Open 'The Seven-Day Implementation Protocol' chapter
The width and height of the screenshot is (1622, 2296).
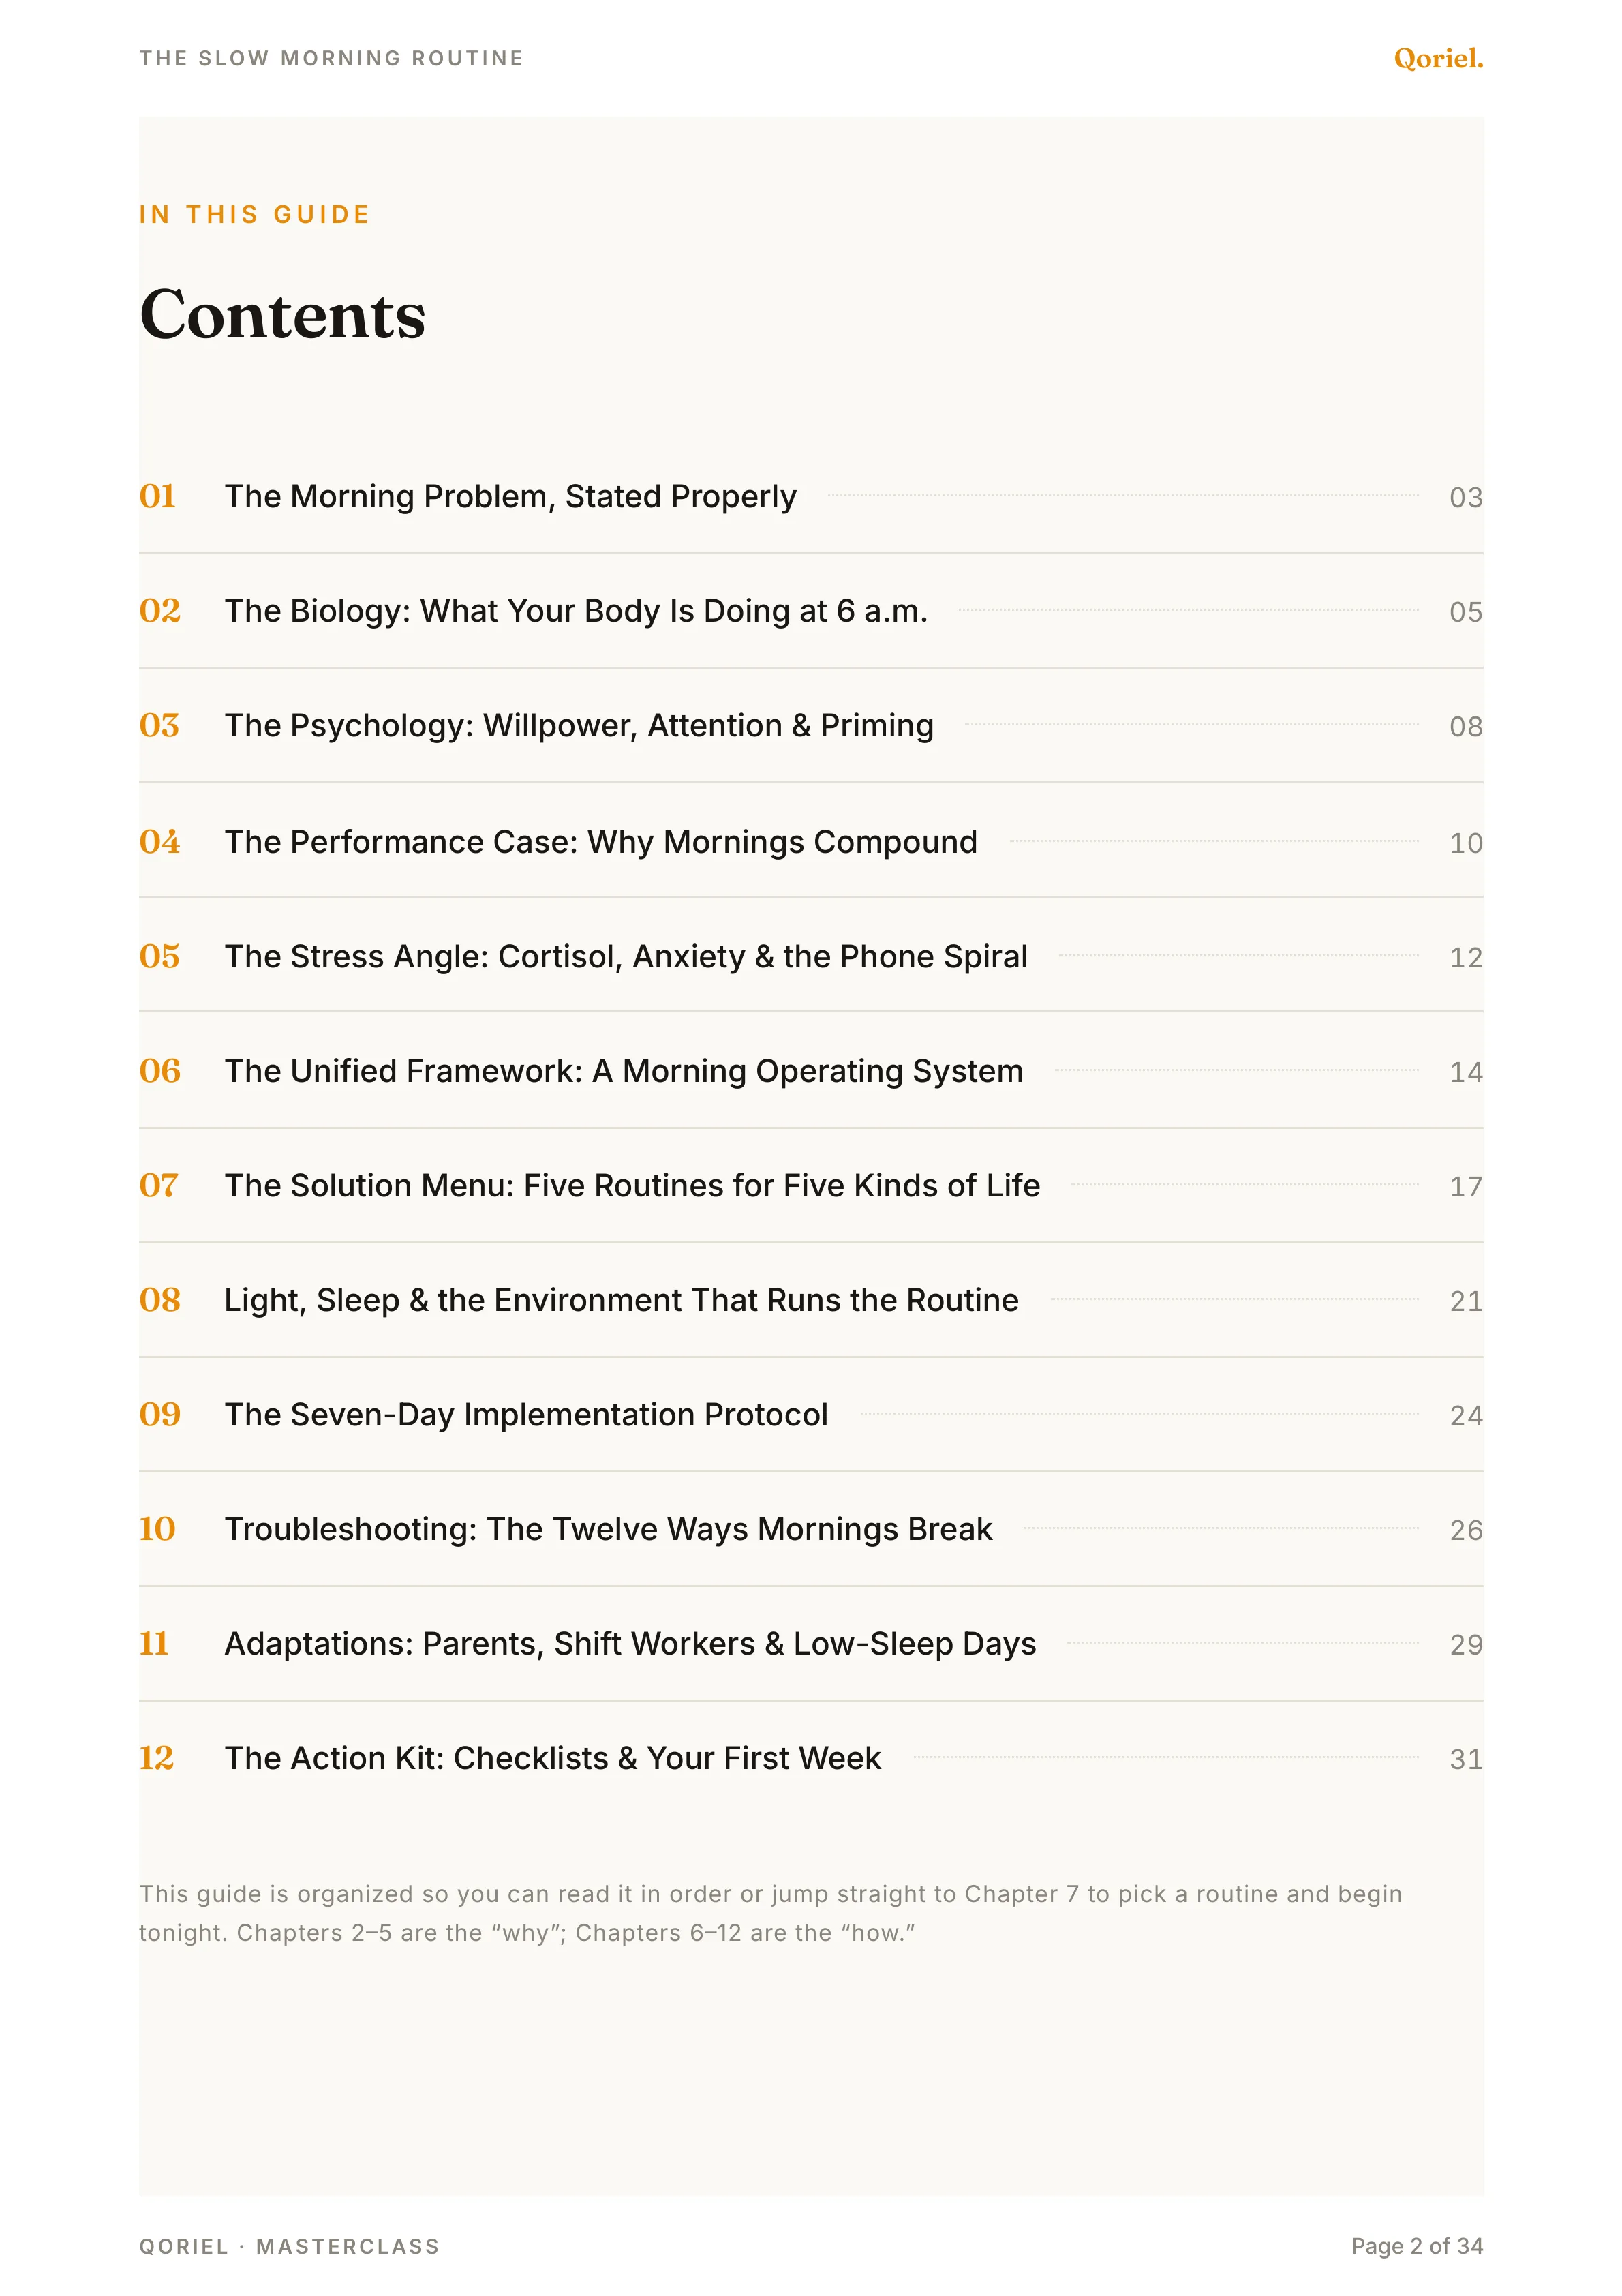click(526, 1414)
